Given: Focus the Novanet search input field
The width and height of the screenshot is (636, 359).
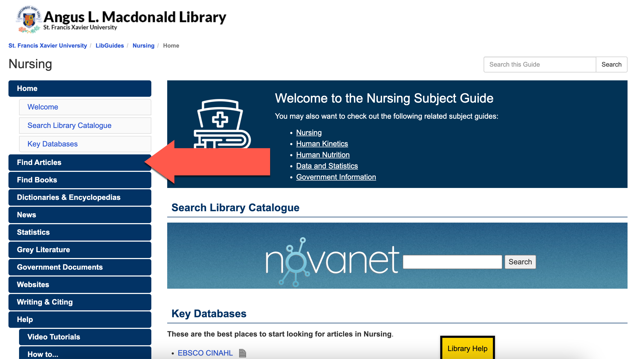Looking at the screenshot, I should tap(452, 262).
